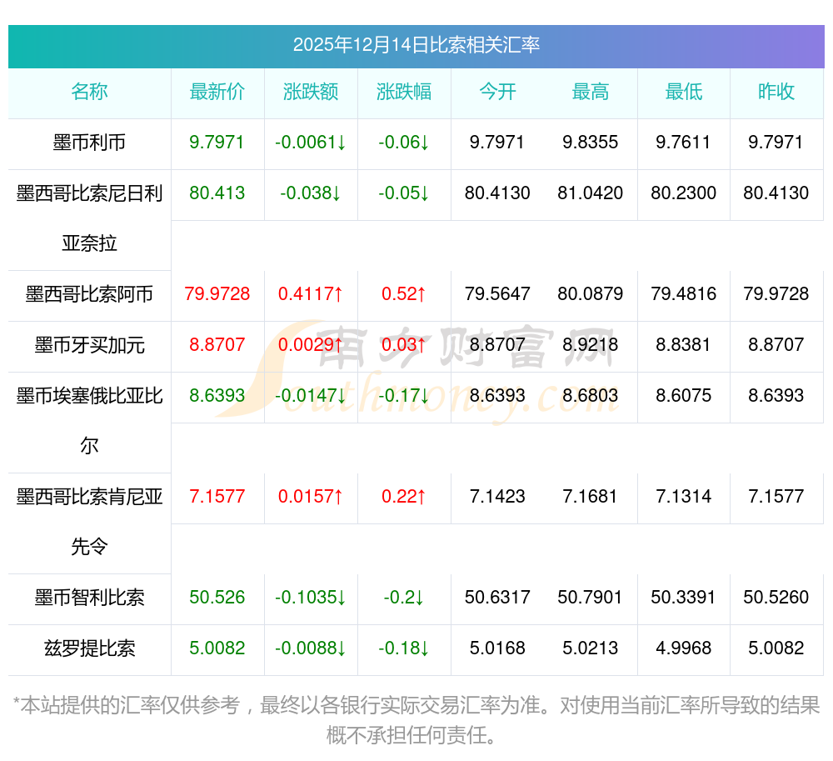
Task: Select the 昨收 column header
Action: coord(776,92)
